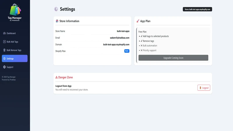Screen dimensions: 233x131
Task: Click the domain bulk-test-apps.myshopify.com value
Action: [x=116, y=45]
